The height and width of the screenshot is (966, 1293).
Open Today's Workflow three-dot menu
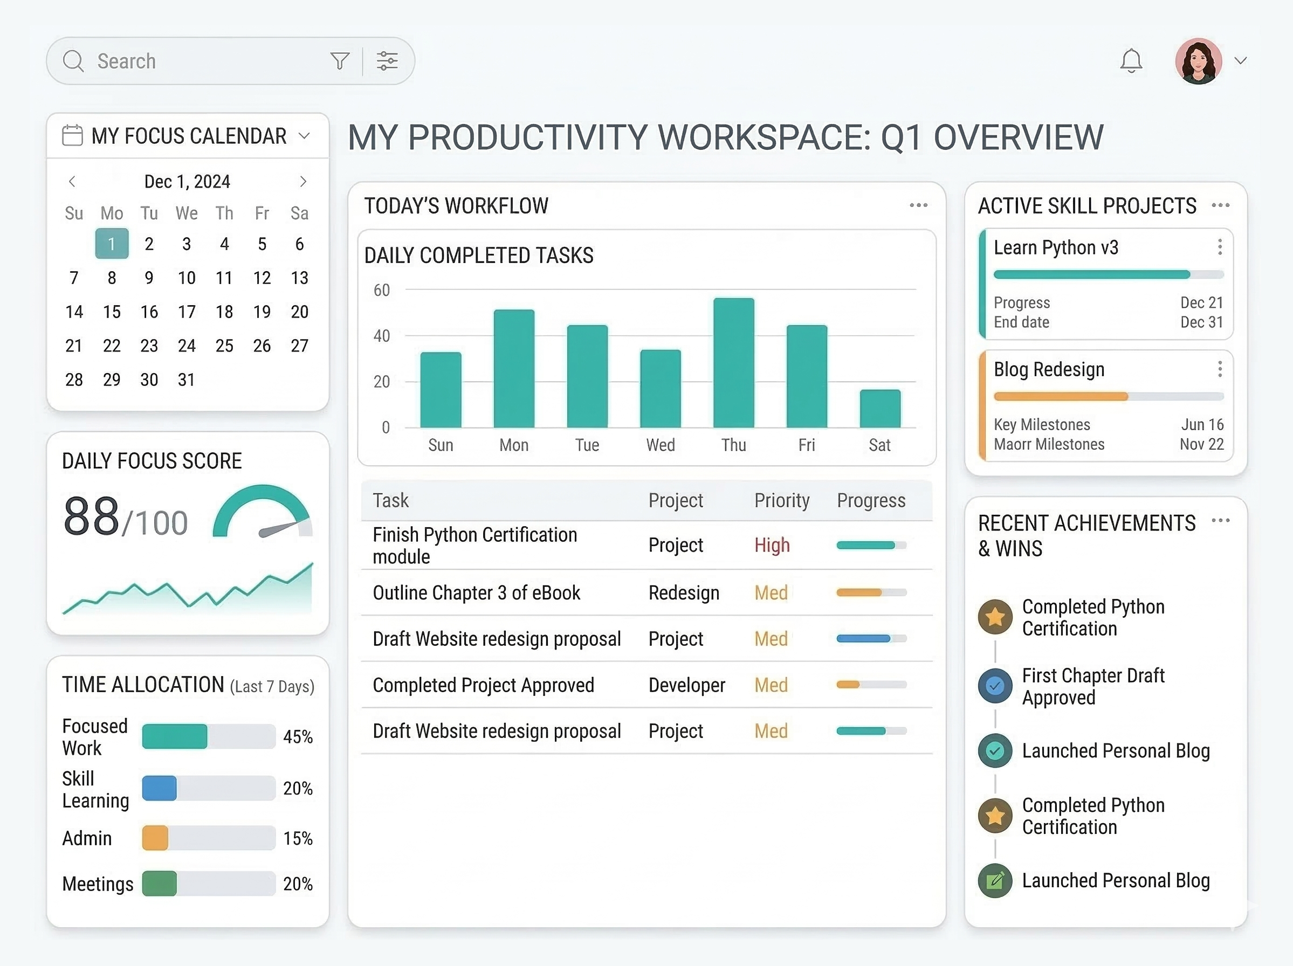click(x=918, y=205)
